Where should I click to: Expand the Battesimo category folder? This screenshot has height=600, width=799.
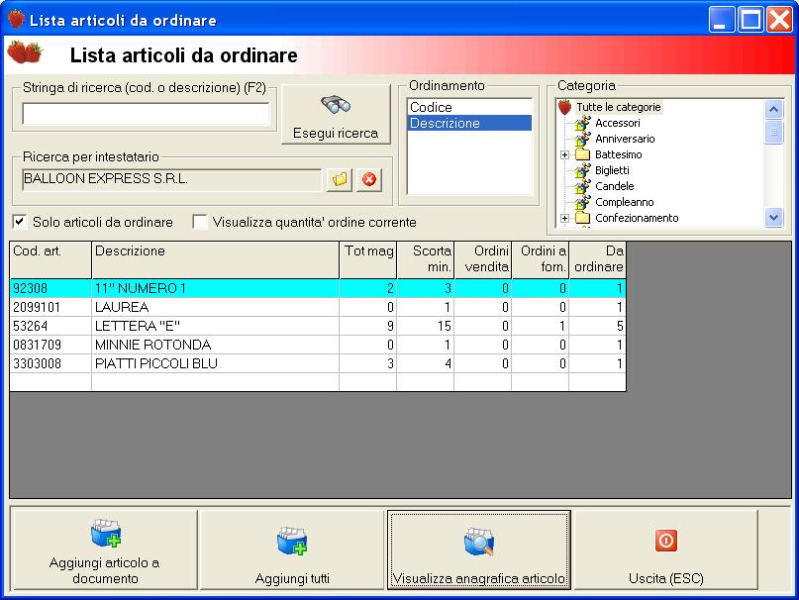pos(564,154)
